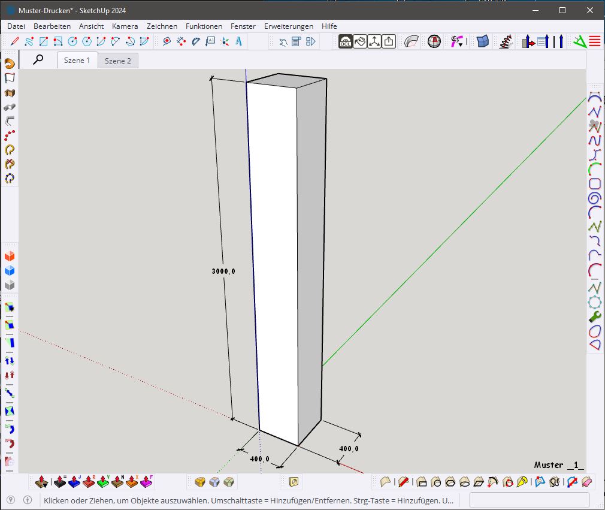Screen dimensions: 605x510
Task: Switch to the Szene 2 tab
Action: (117, 61)
